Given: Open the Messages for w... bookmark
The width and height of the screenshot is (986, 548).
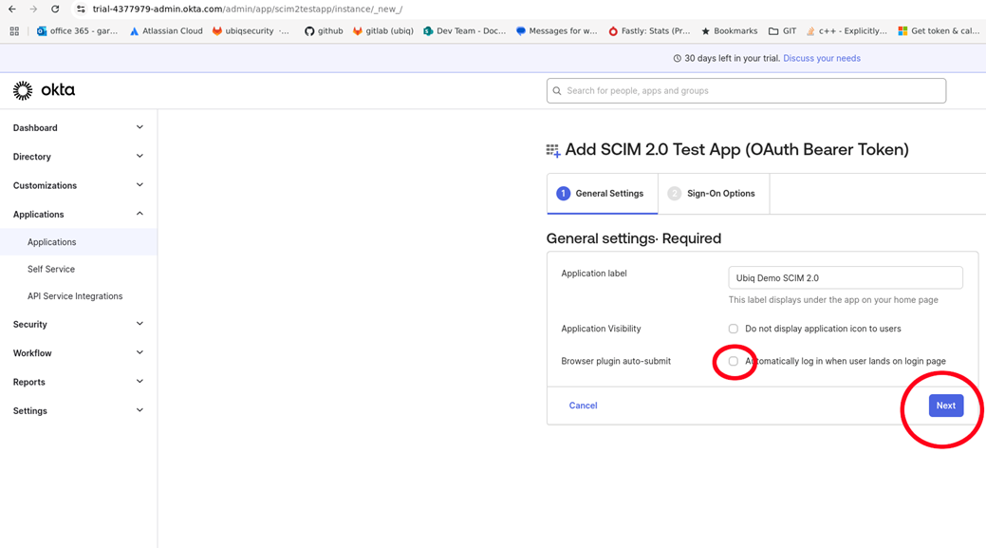Looking at the screenshot, I should coord(556,30).
